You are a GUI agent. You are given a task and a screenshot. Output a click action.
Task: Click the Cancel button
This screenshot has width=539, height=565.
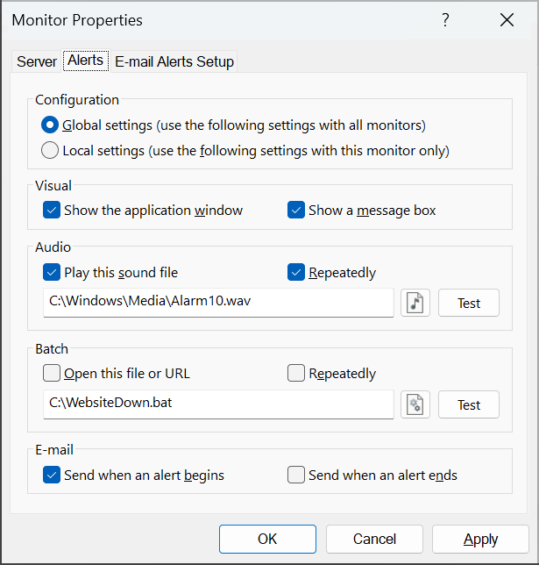coord(374,539)
